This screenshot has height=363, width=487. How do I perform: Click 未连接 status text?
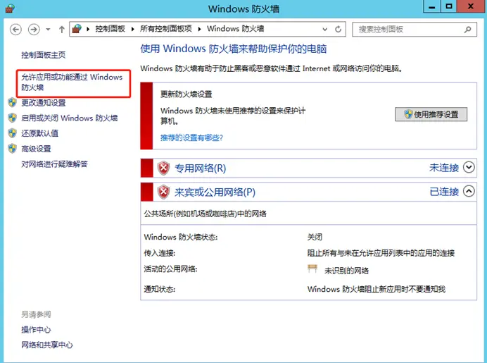tap(444, 168)
